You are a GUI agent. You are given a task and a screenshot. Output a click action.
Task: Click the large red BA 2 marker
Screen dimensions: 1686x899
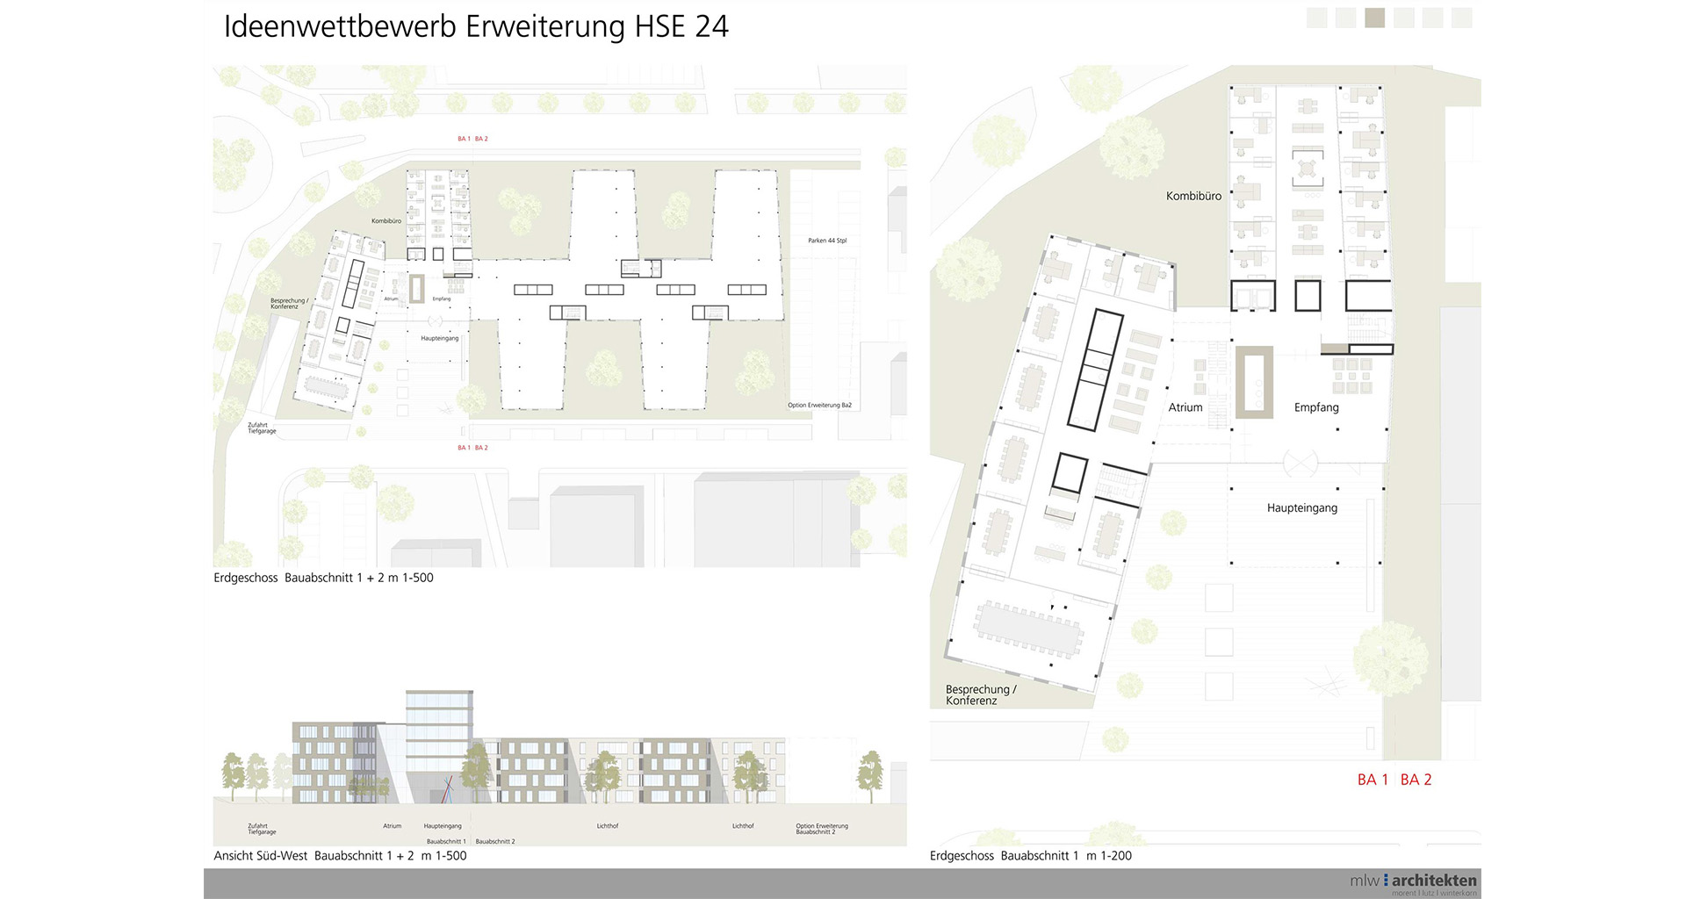pyautogui.click(x=1416, y=780)
